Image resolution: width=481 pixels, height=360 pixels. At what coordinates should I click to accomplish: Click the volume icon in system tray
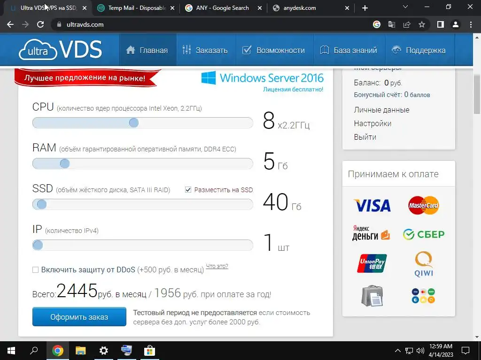(x=420, y=351)
